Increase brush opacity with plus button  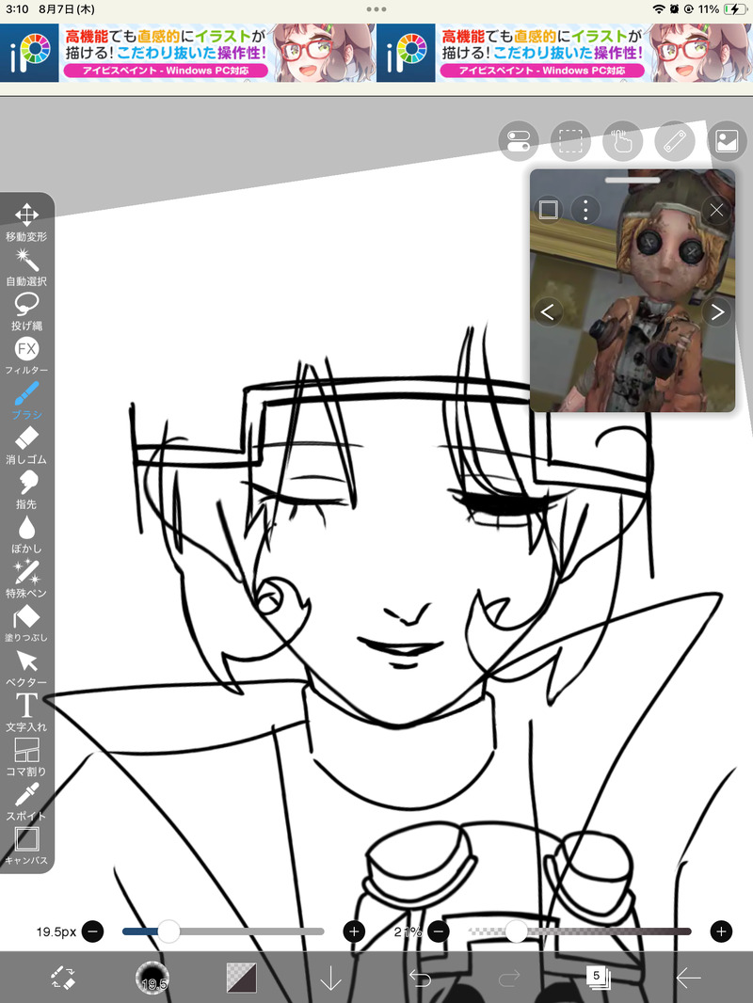tap(721, 931)
